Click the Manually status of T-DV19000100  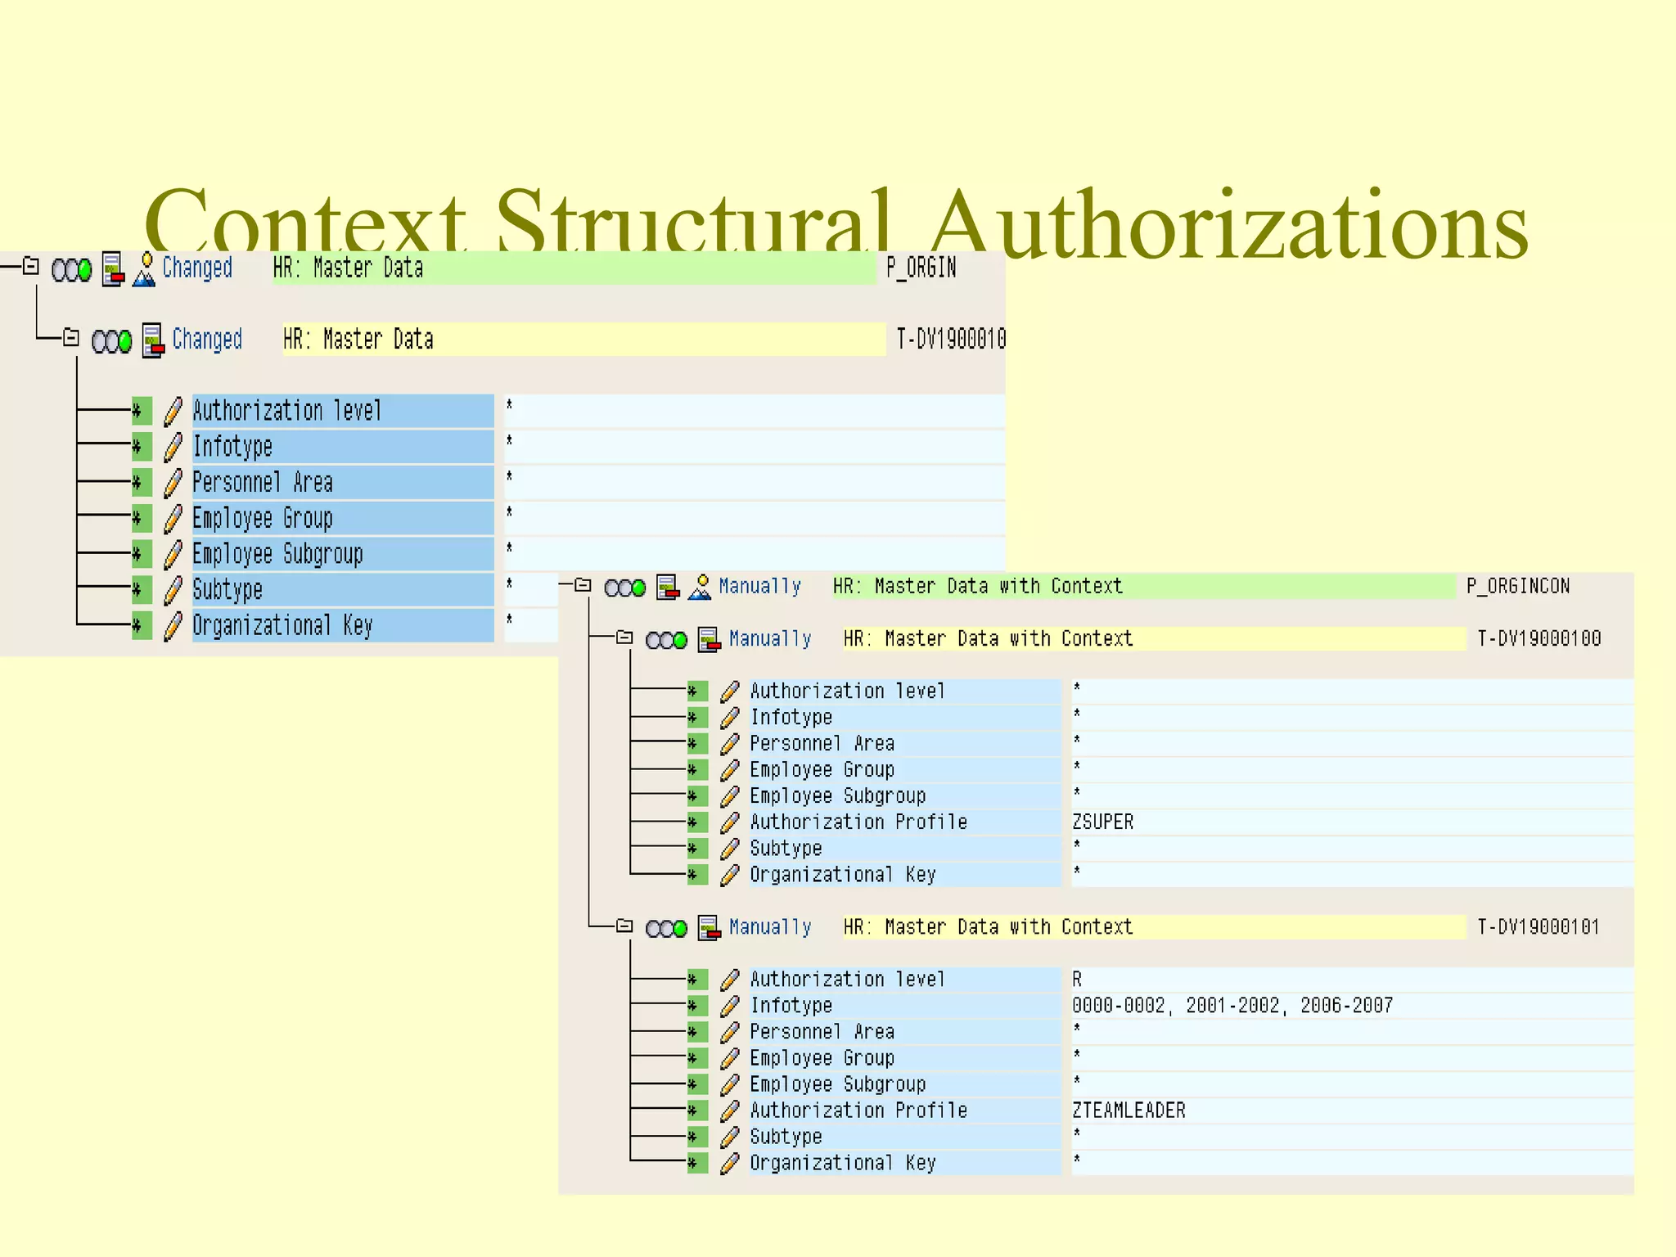770,639
